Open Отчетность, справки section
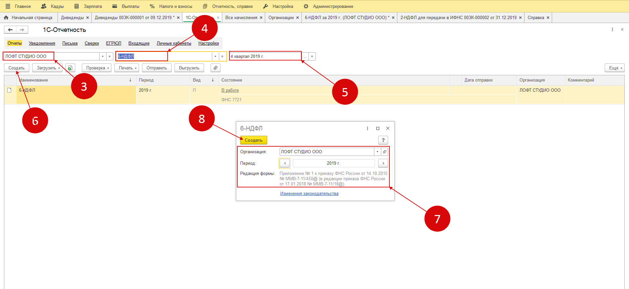The image size is (629, 289). (x=228, y=6)
